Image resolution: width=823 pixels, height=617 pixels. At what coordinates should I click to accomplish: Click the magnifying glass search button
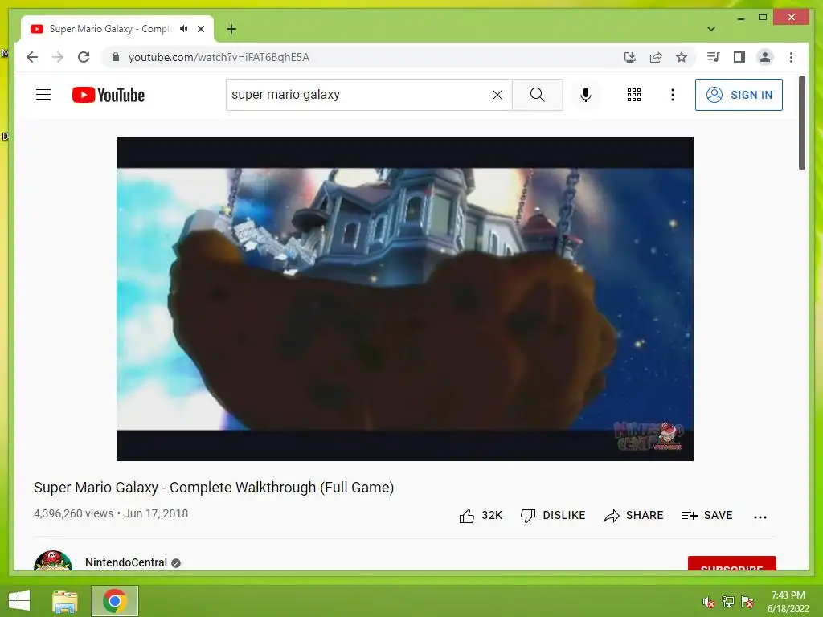coord(537,95)
